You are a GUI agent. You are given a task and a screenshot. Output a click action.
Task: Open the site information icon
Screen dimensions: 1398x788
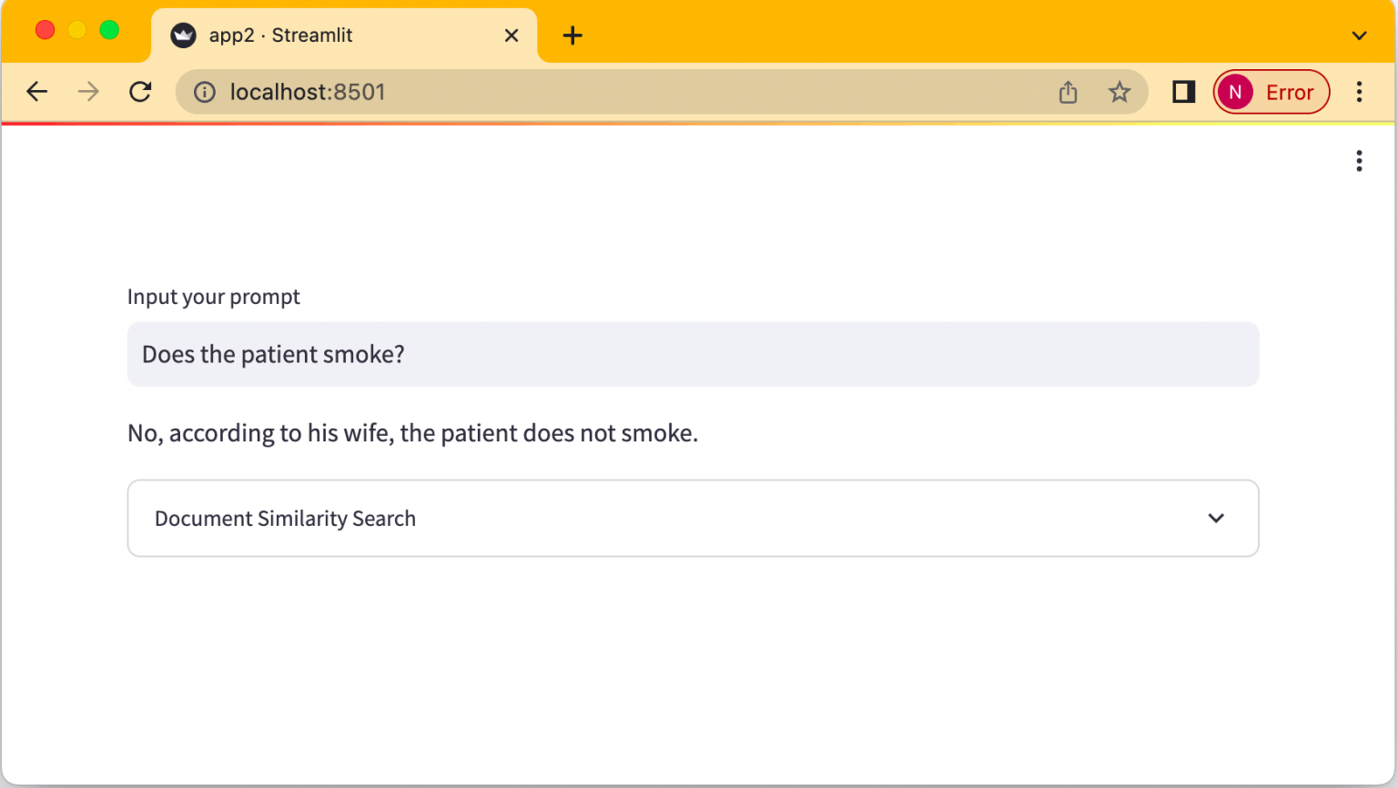tap(205, 92)
